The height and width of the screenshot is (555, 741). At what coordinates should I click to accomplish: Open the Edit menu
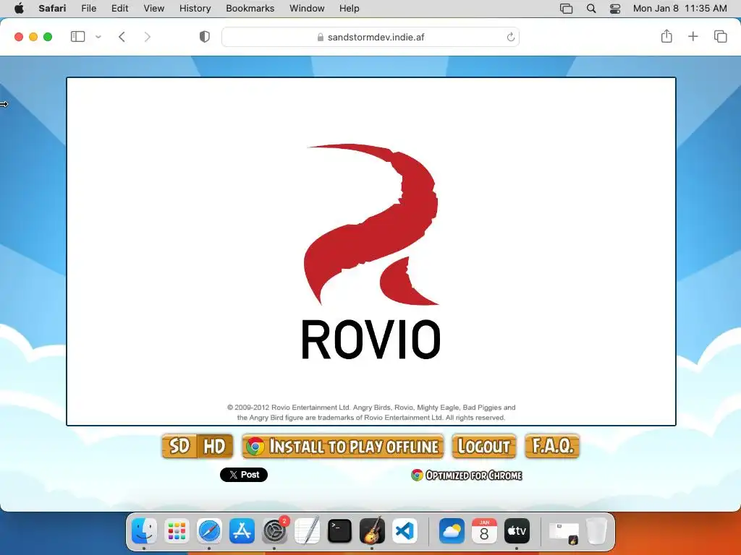tap(119, 8)
